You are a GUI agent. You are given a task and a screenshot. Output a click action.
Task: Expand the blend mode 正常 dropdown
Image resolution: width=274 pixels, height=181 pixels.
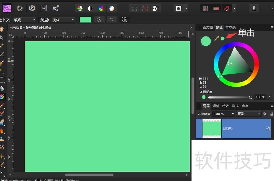pos(249,114)
